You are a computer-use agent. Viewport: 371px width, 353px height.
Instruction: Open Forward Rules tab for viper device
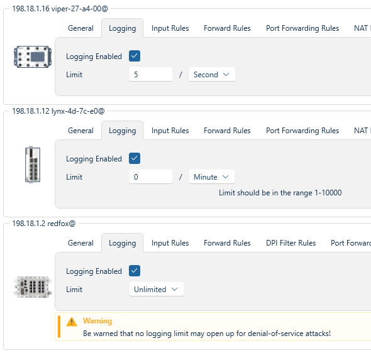(227, 28)
